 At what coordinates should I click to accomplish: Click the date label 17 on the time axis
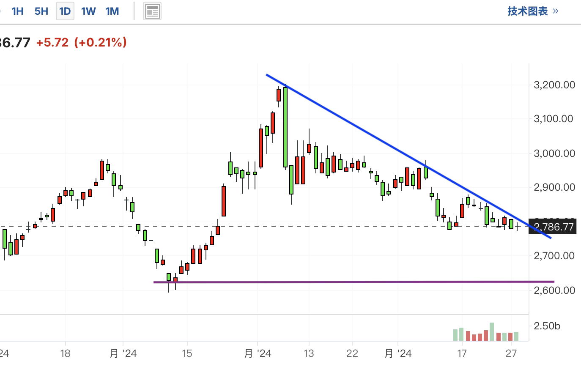462,353
